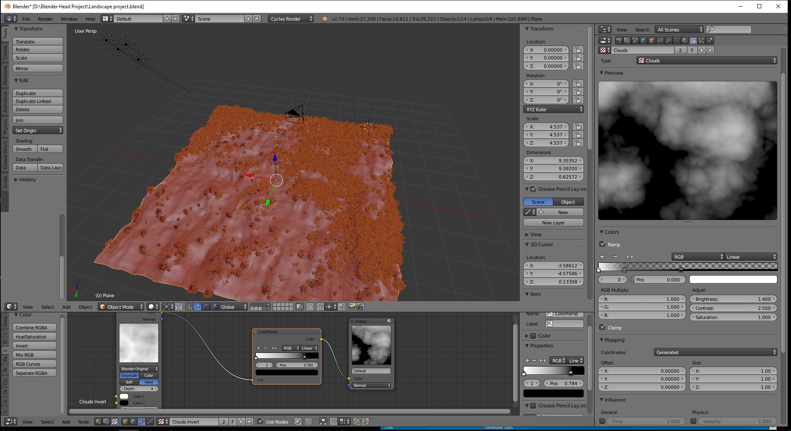Open the Constraints properties tab (chain icon)
791x431 pixels.
pos(660,40)
